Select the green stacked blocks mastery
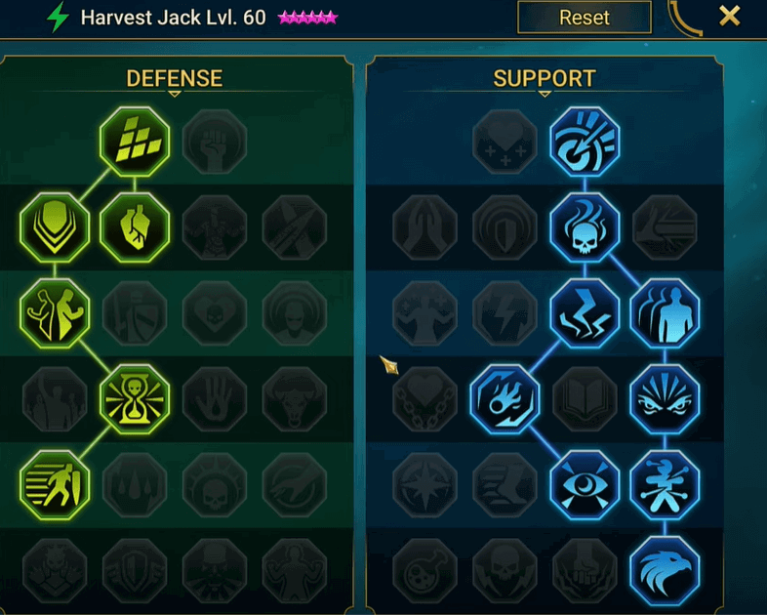Screen dimensions: 767x615 (135, 142)
